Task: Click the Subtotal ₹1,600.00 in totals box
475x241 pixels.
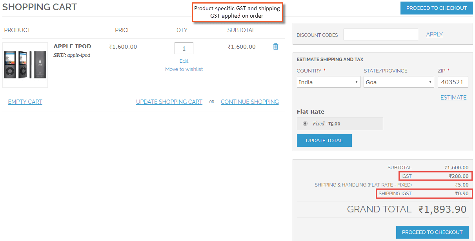Action: tap(457, 167)
